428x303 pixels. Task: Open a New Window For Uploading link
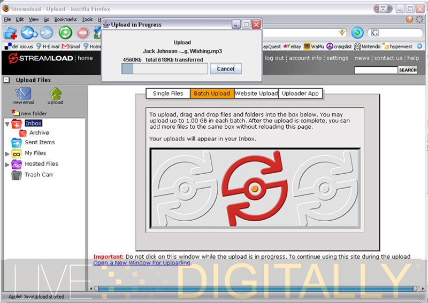(x=142, y=263)
